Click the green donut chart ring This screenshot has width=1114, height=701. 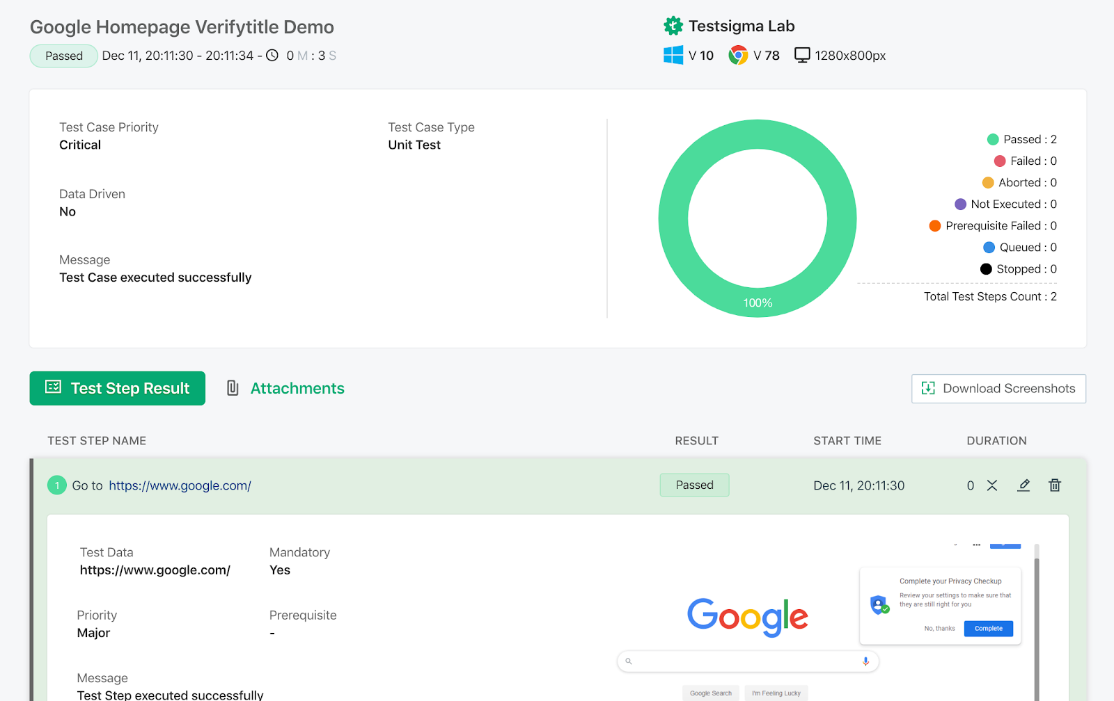(x=673, y=218)
